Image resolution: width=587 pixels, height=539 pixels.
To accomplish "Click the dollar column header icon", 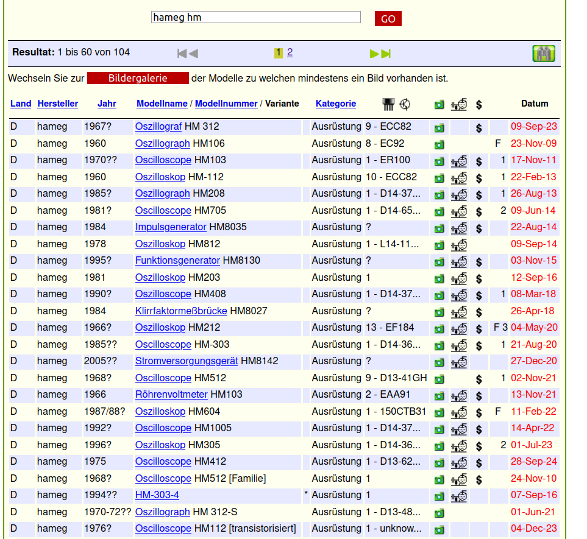I will click(479, 105).
